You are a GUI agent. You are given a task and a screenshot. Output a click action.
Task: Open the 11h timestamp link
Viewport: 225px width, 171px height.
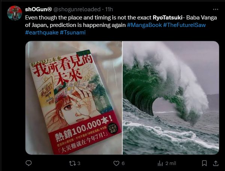pos(109,9)
